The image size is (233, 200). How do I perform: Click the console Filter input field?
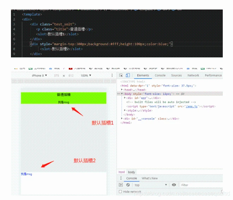[x=201, y=185]
